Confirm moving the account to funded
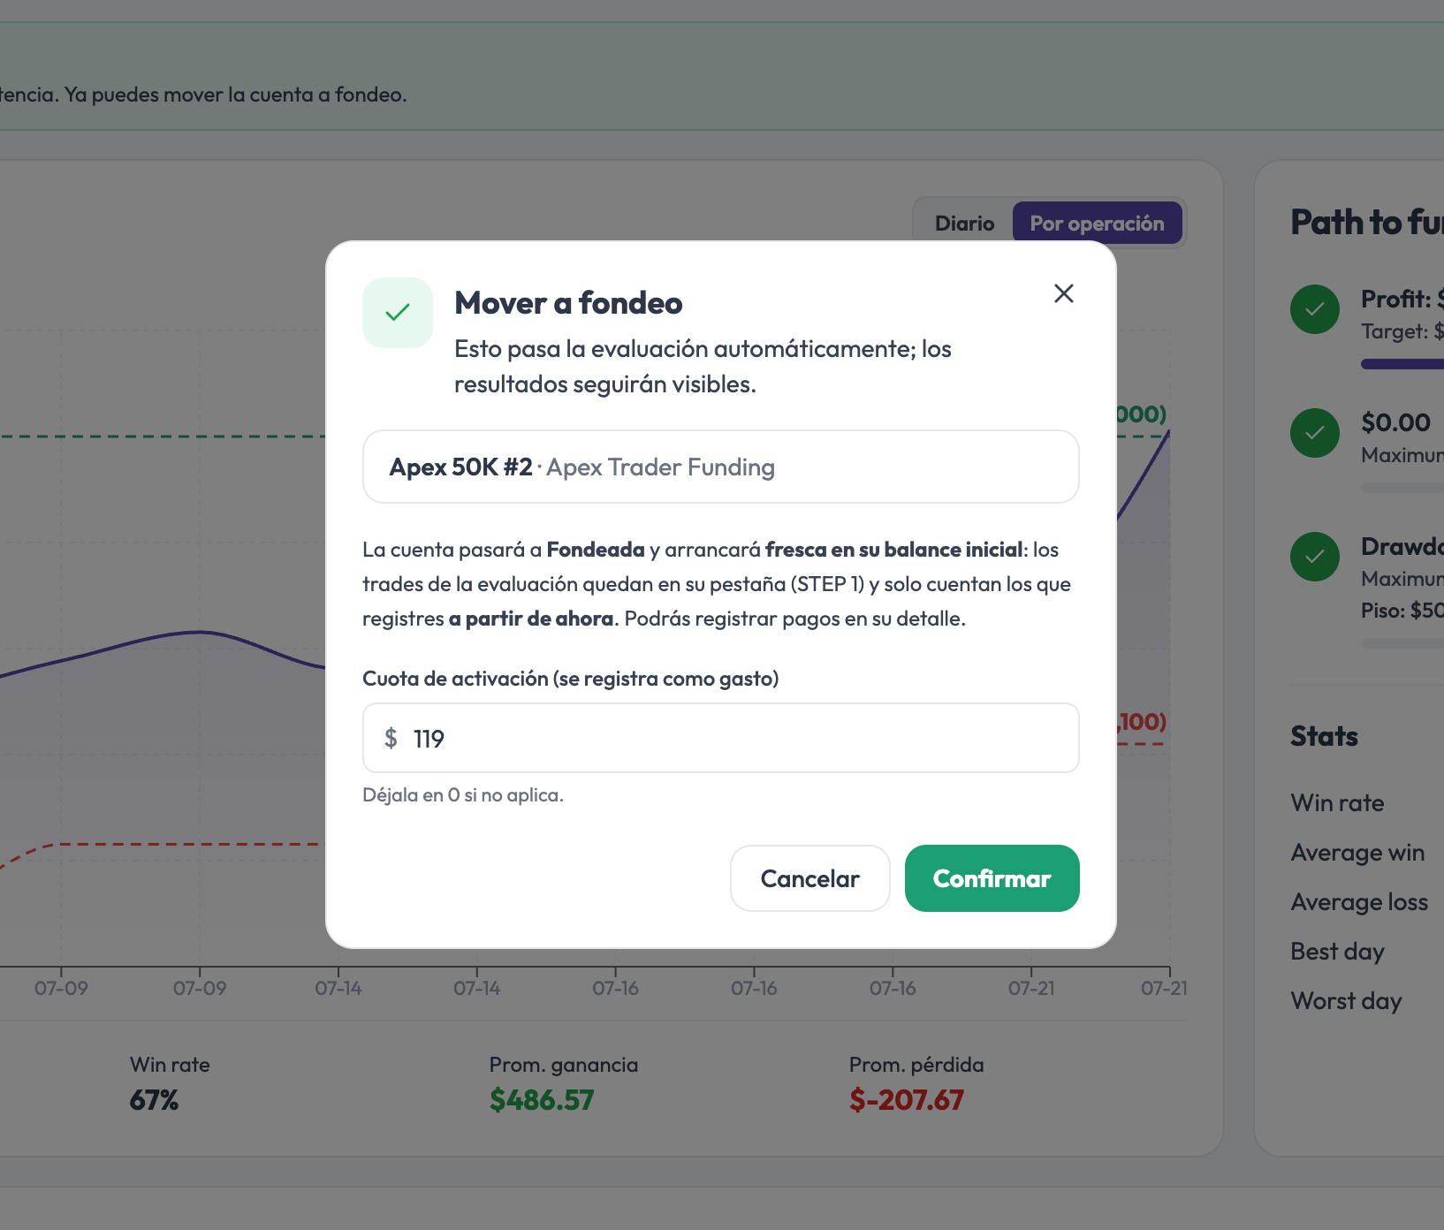Screen dimensions: 1444x1230 992,878
